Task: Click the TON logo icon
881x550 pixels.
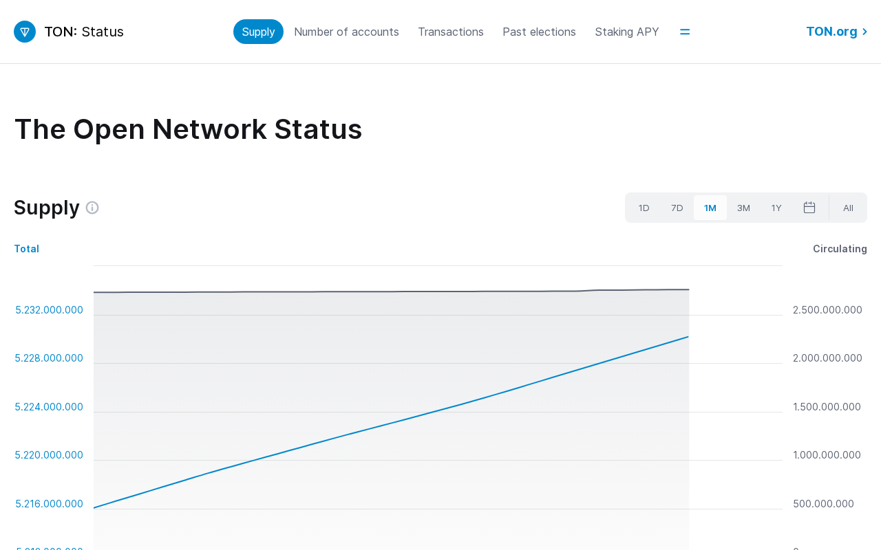Action: click(x=25, y=32)
